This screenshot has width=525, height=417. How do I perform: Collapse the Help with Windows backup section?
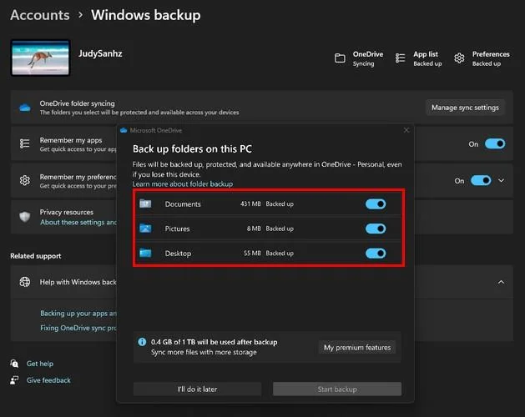click(x=502, y=282)
